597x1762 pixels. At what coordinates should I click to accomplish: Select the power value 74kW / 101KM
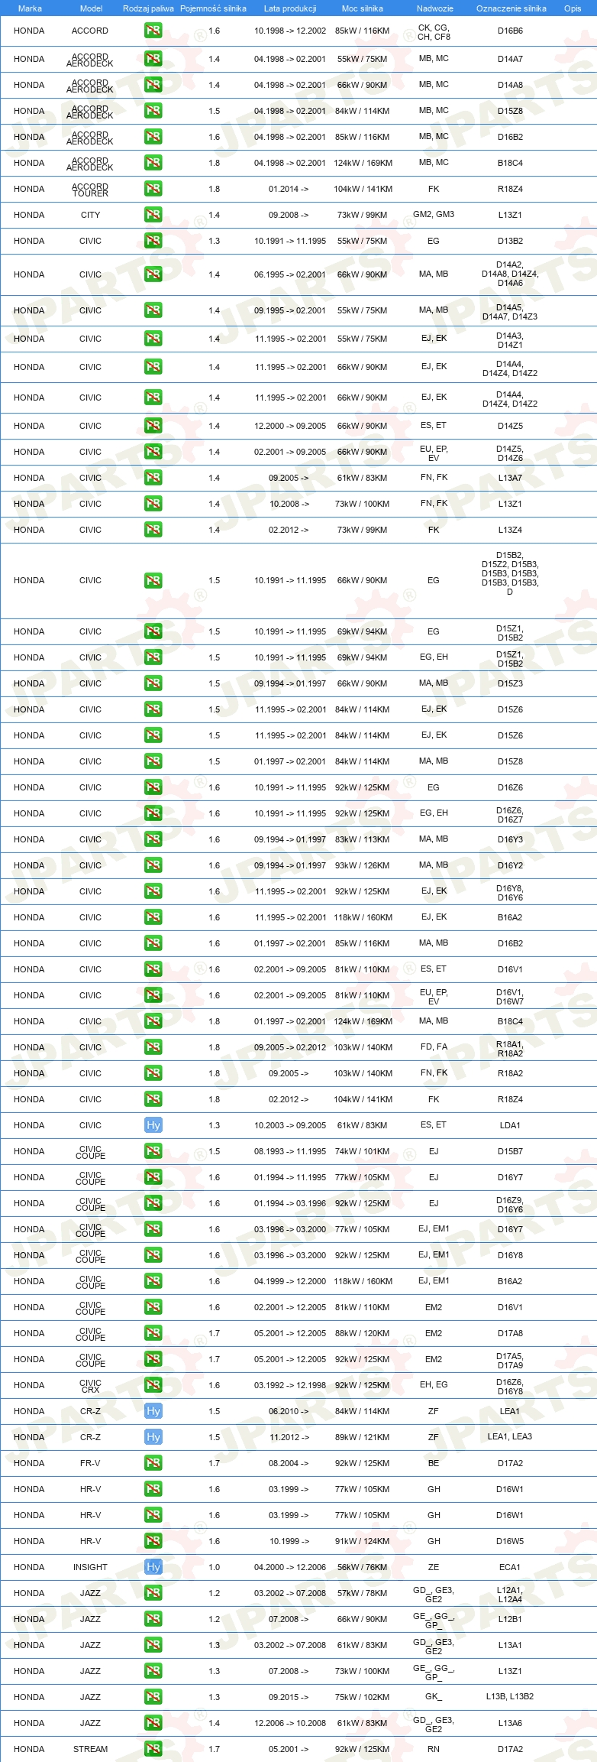coord(362,1151)
